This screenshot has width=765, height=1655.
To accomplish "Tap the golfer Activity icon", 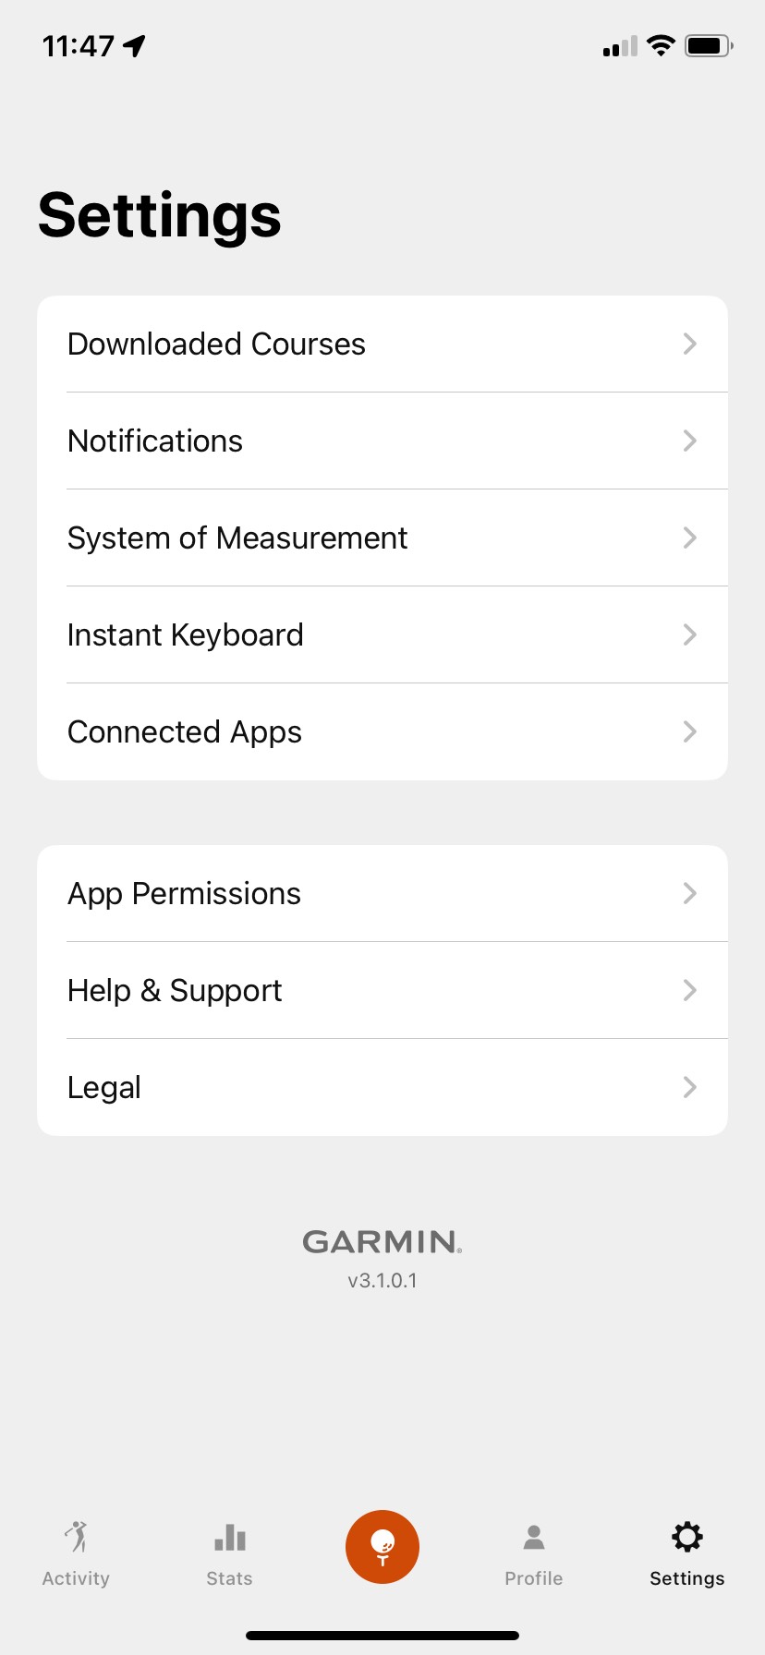I will (x=77, y=1537).
